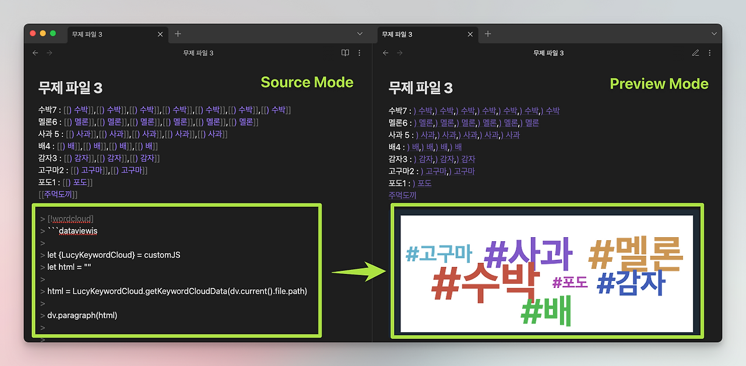The width and height of the screenshot is (746, 366).
Task: Place cursor on [!wordcloud] callout line
Action: tap(70, 219)
